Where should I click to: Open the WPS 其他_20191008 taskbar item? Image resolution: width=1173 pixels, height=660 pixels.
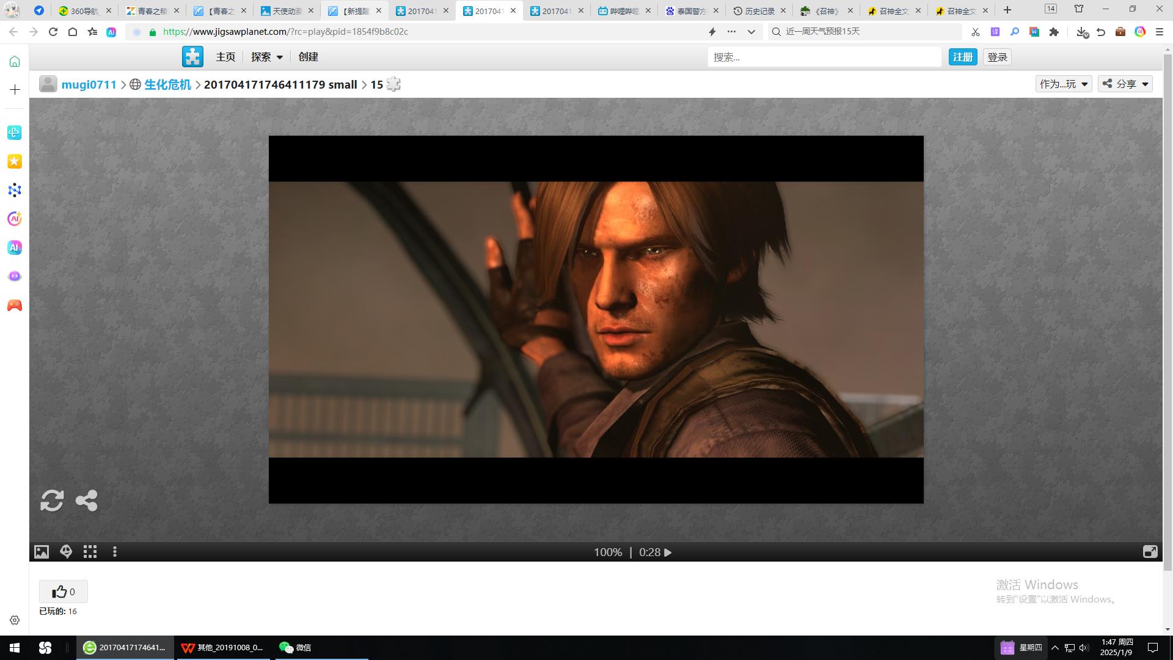coord(223,648)
